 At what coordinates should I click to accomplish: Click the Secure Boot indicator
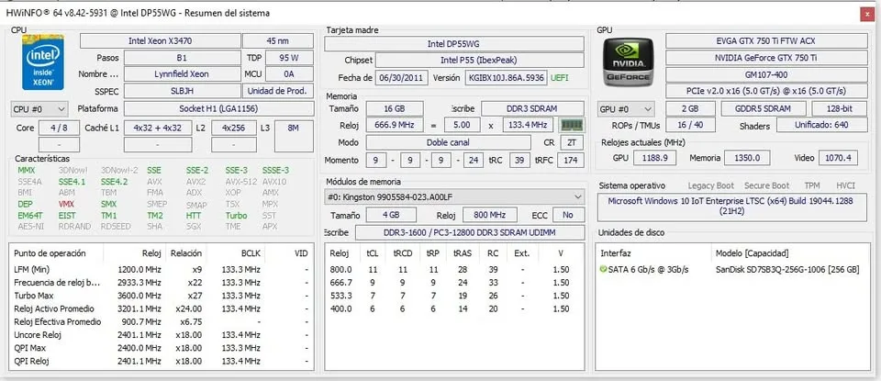(766, 185)
